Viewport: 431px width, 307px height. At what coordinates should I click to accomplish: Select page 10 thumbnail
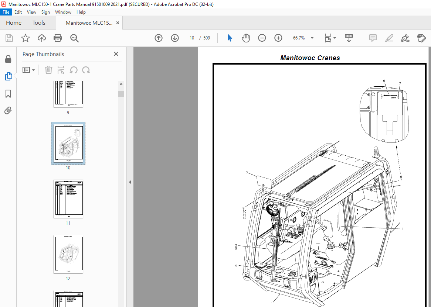pyautogui.click(x=68, y=143)
